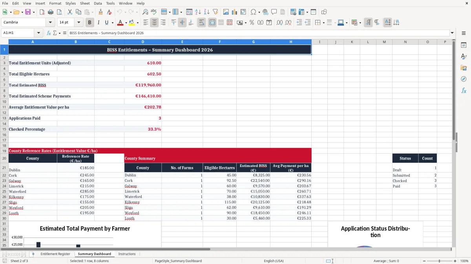Open the font color dropdown arrow
The height and width of the screenshot is (264, 471).
click(126, 23)
